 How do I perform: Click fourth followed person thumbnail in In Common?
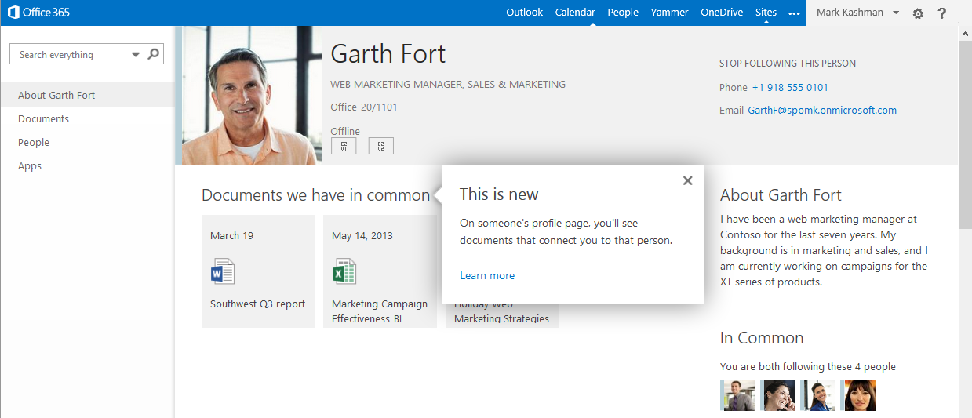point(858,395)
